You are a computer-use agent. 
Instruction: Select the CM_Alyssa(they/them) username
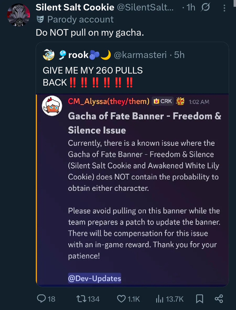click(x=109, y=101)
